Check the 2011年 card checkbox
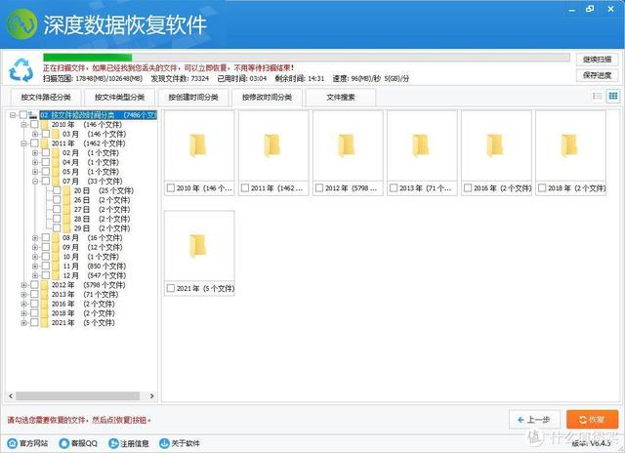Image resolution: width=625 pixels, height=453 pixels. tap(245, 187)
